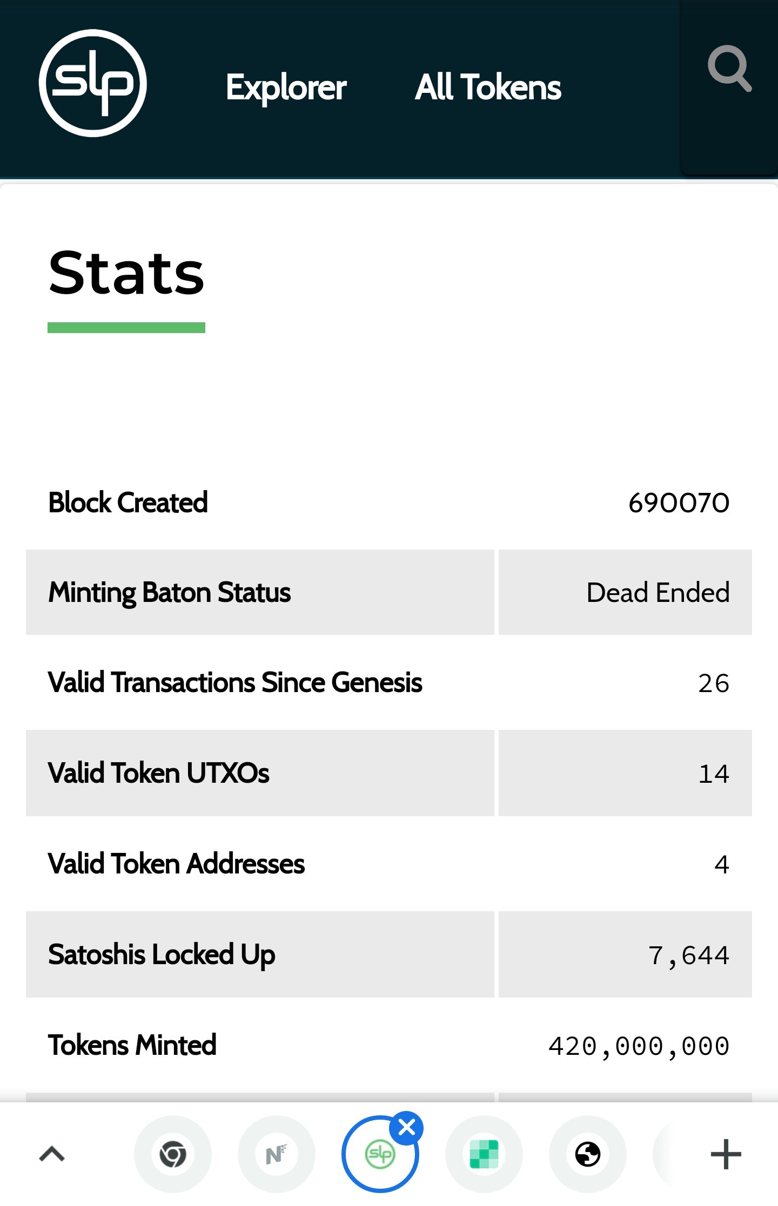
Task: Switch to the Chrome tab icon
Action: (x=173, y=1154)
